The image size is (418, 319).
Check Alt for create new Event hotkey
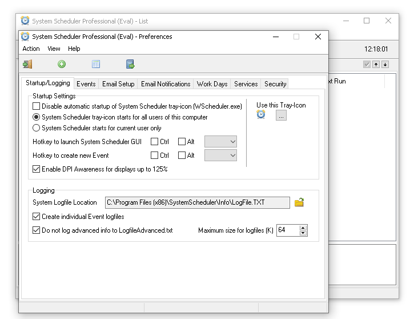182,155
